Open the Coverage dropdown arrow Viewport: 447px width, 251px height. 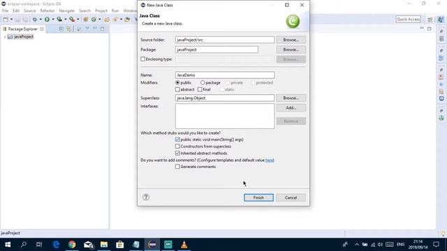click(x=65, y=20)
